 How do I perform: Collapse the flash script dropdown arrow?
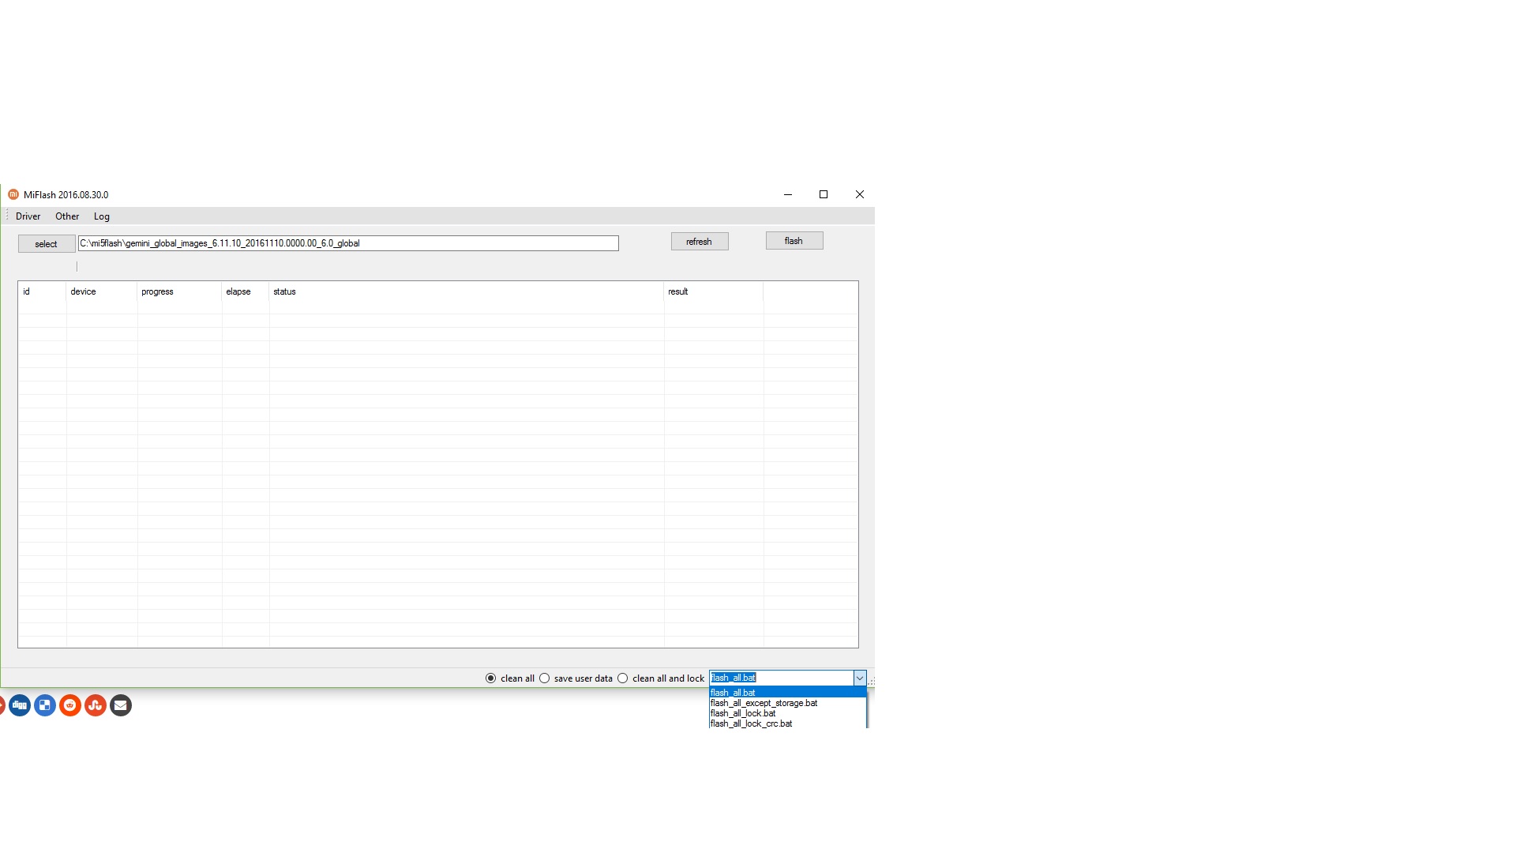pyautogui.click(x=859, y=678)
